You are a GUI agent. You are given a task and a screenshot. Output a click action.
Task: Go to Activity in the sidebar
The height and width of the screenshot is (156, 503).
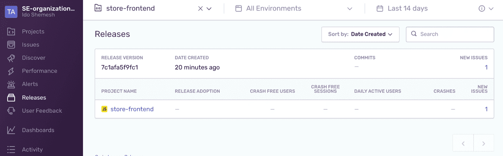coord(32,149)
